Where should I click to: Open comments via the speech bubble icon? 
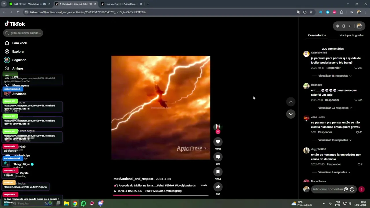click(x=218, y=157)
